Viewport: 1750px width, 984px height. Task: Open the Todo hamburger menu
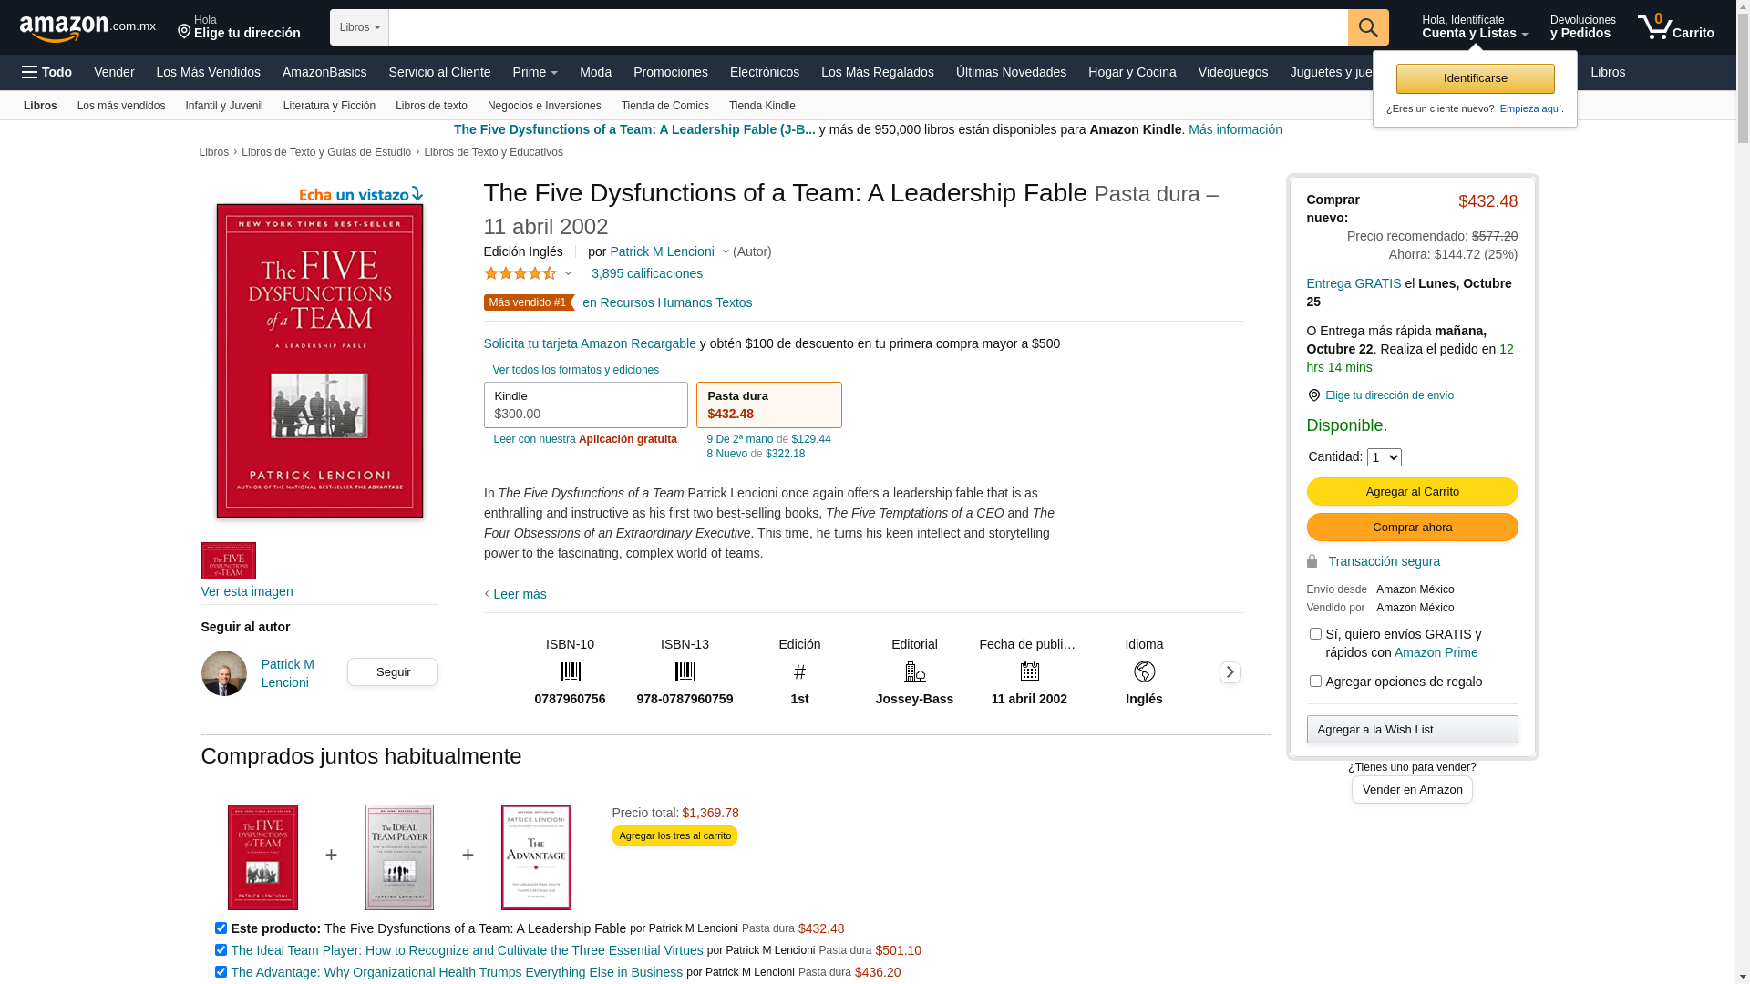tap(46, 72)
